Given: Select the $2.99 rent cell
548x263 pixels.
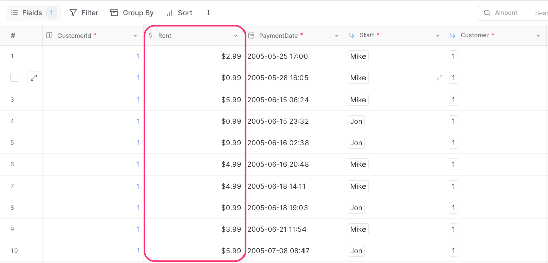Looking at the screenshot, I should pyautogui.click(x=194, y=56).
